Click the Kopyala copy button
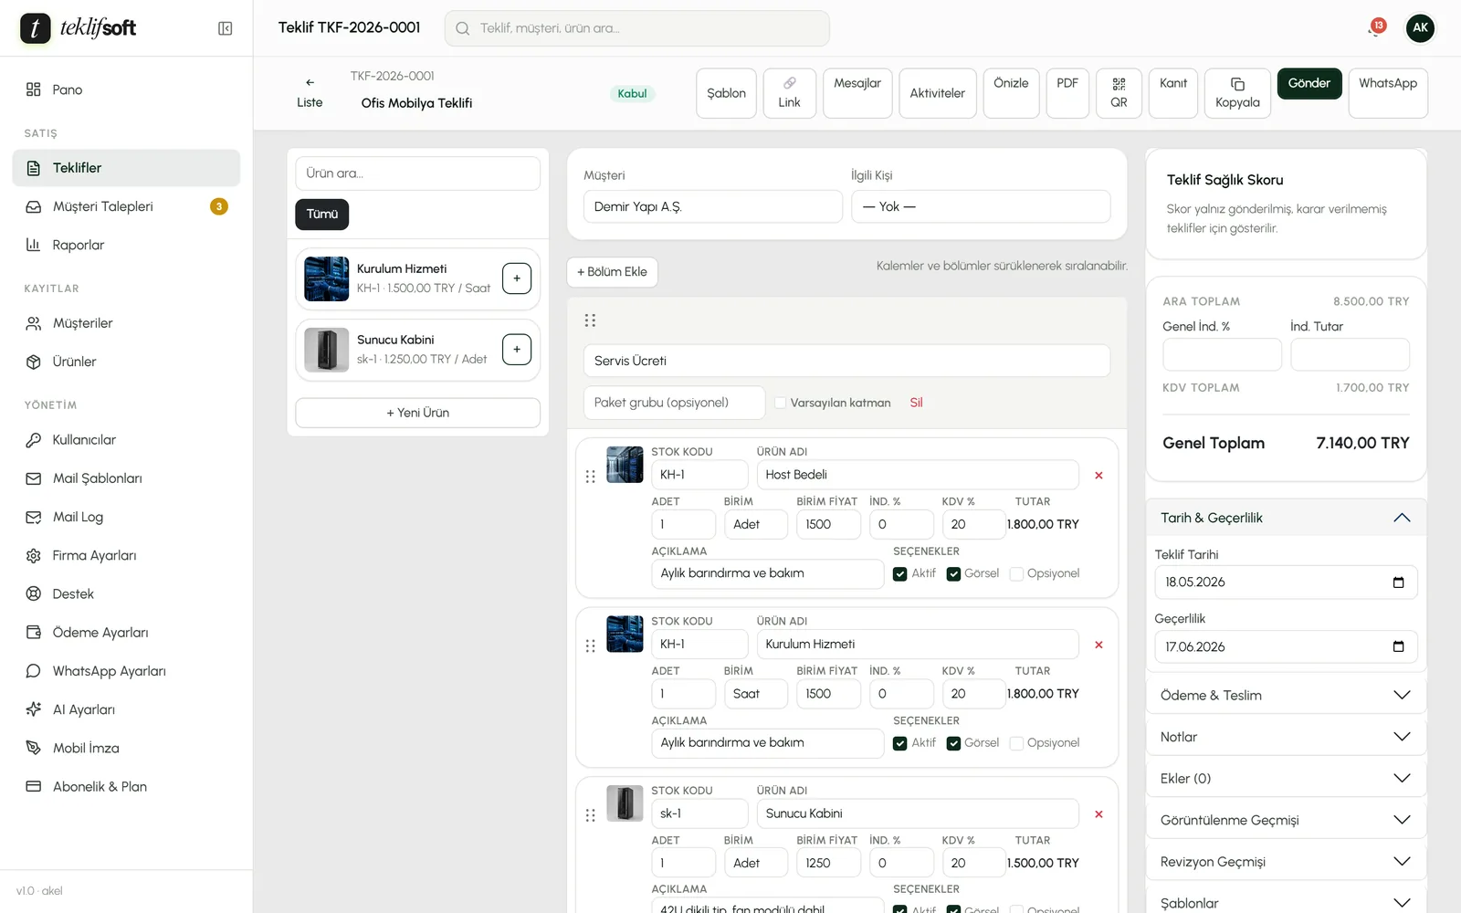 (1237, 93)
